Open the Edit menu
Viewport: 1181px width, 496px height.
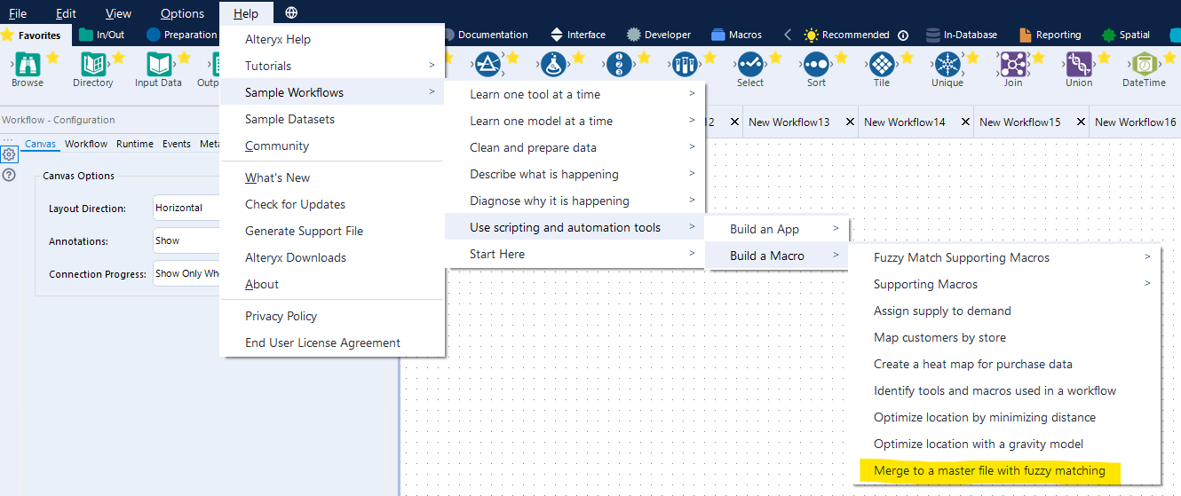click(x=66, y=13)
